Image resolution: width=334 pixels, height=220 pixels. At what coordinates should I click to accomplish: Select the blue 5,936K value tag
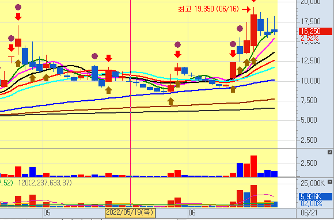coord(315,196)
